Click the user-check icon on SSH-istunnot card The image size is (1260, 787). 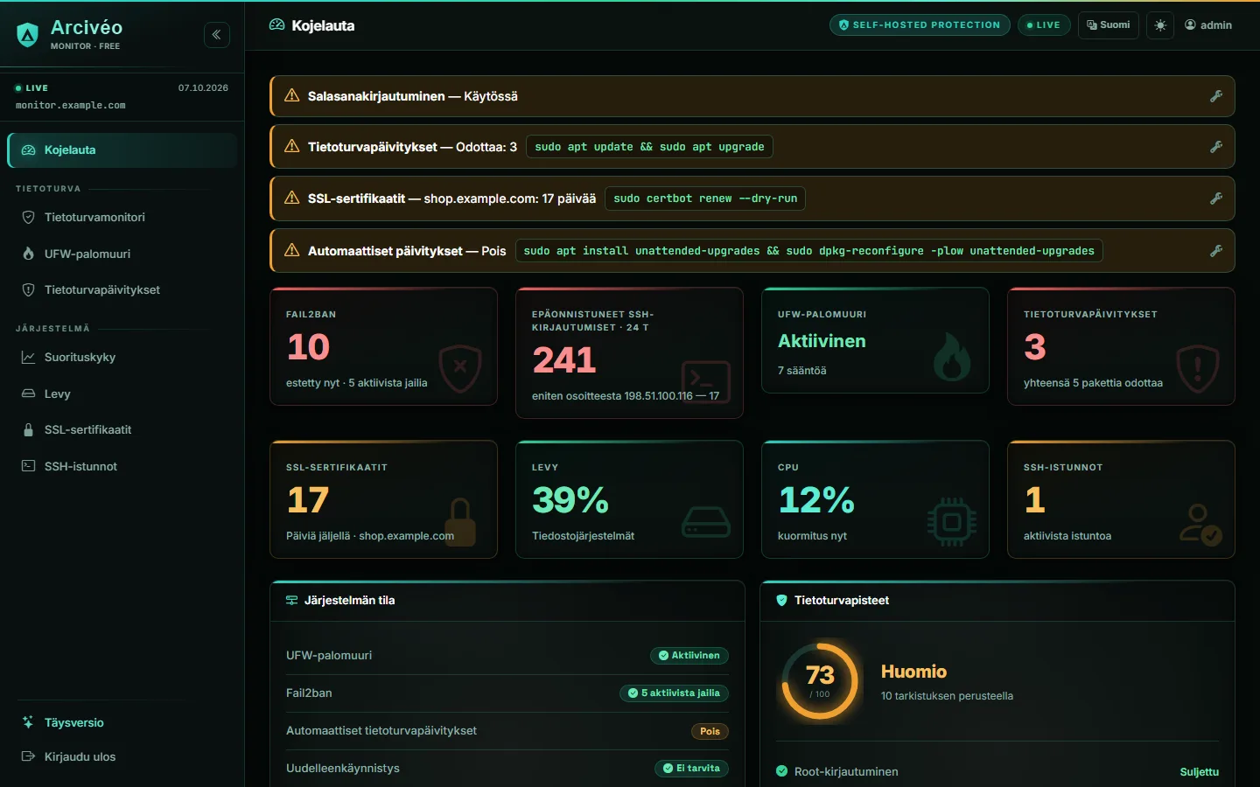click(x=1200, y=524)
